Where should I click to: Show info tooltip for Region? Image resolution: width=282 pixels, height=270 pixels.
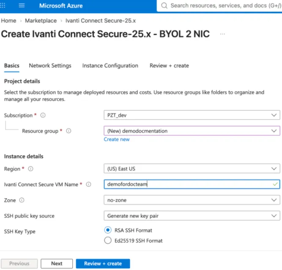coord(30,169)
